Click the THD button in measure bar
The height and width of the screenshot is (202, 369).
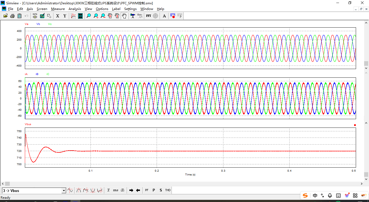tap(168, 190)
